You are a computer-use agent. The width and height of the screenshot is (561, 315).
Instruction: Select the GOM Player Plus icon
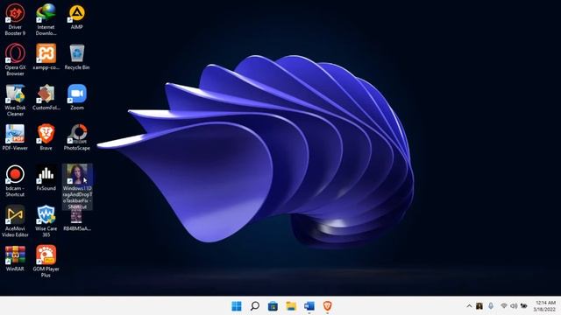click(46, 262)
